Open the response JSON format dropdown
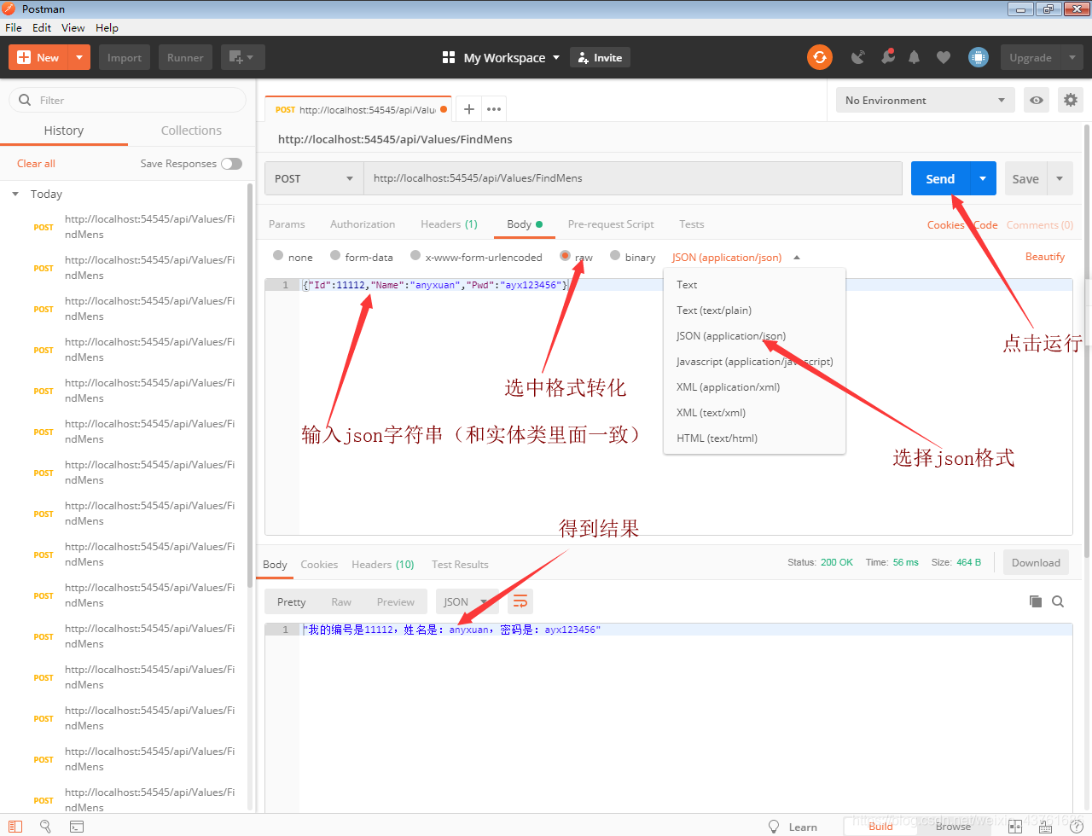 467,601
